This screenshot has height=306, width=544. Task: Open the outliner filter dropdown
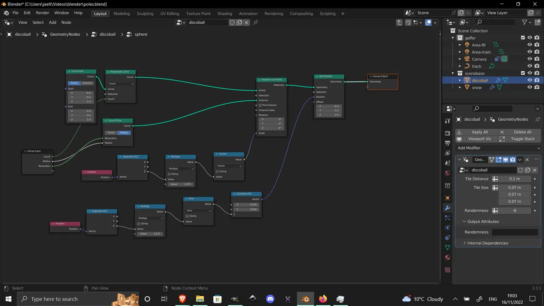[x=527, y=23]
